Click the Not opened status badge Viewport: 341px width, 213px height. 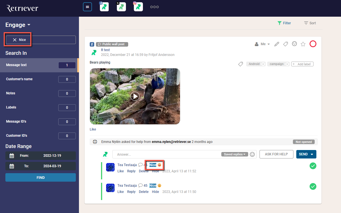[x=304, y=142]
